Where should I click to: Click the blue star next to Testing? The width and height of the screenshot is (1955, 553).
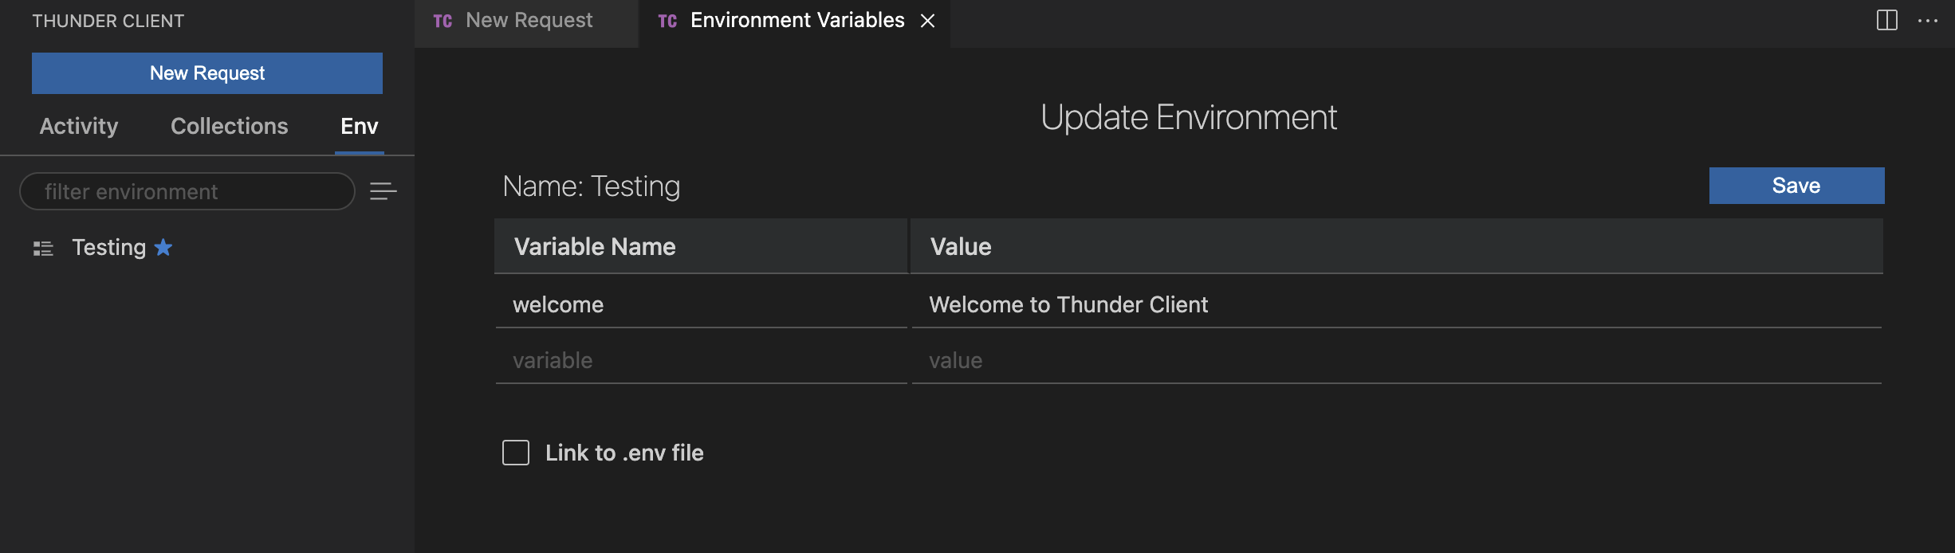(163, 248)
